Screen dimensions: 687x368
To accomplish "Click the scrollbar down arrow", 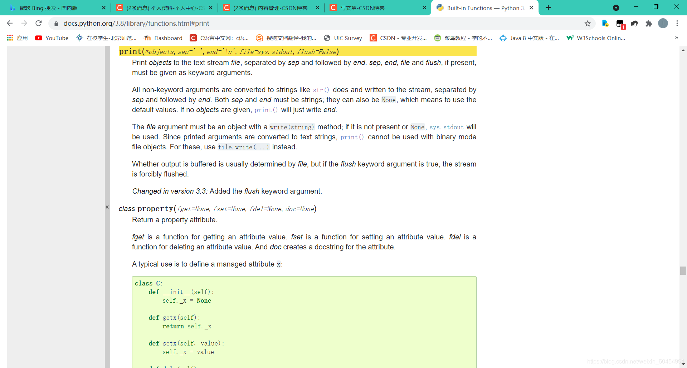I will click(x=683, y=364).
